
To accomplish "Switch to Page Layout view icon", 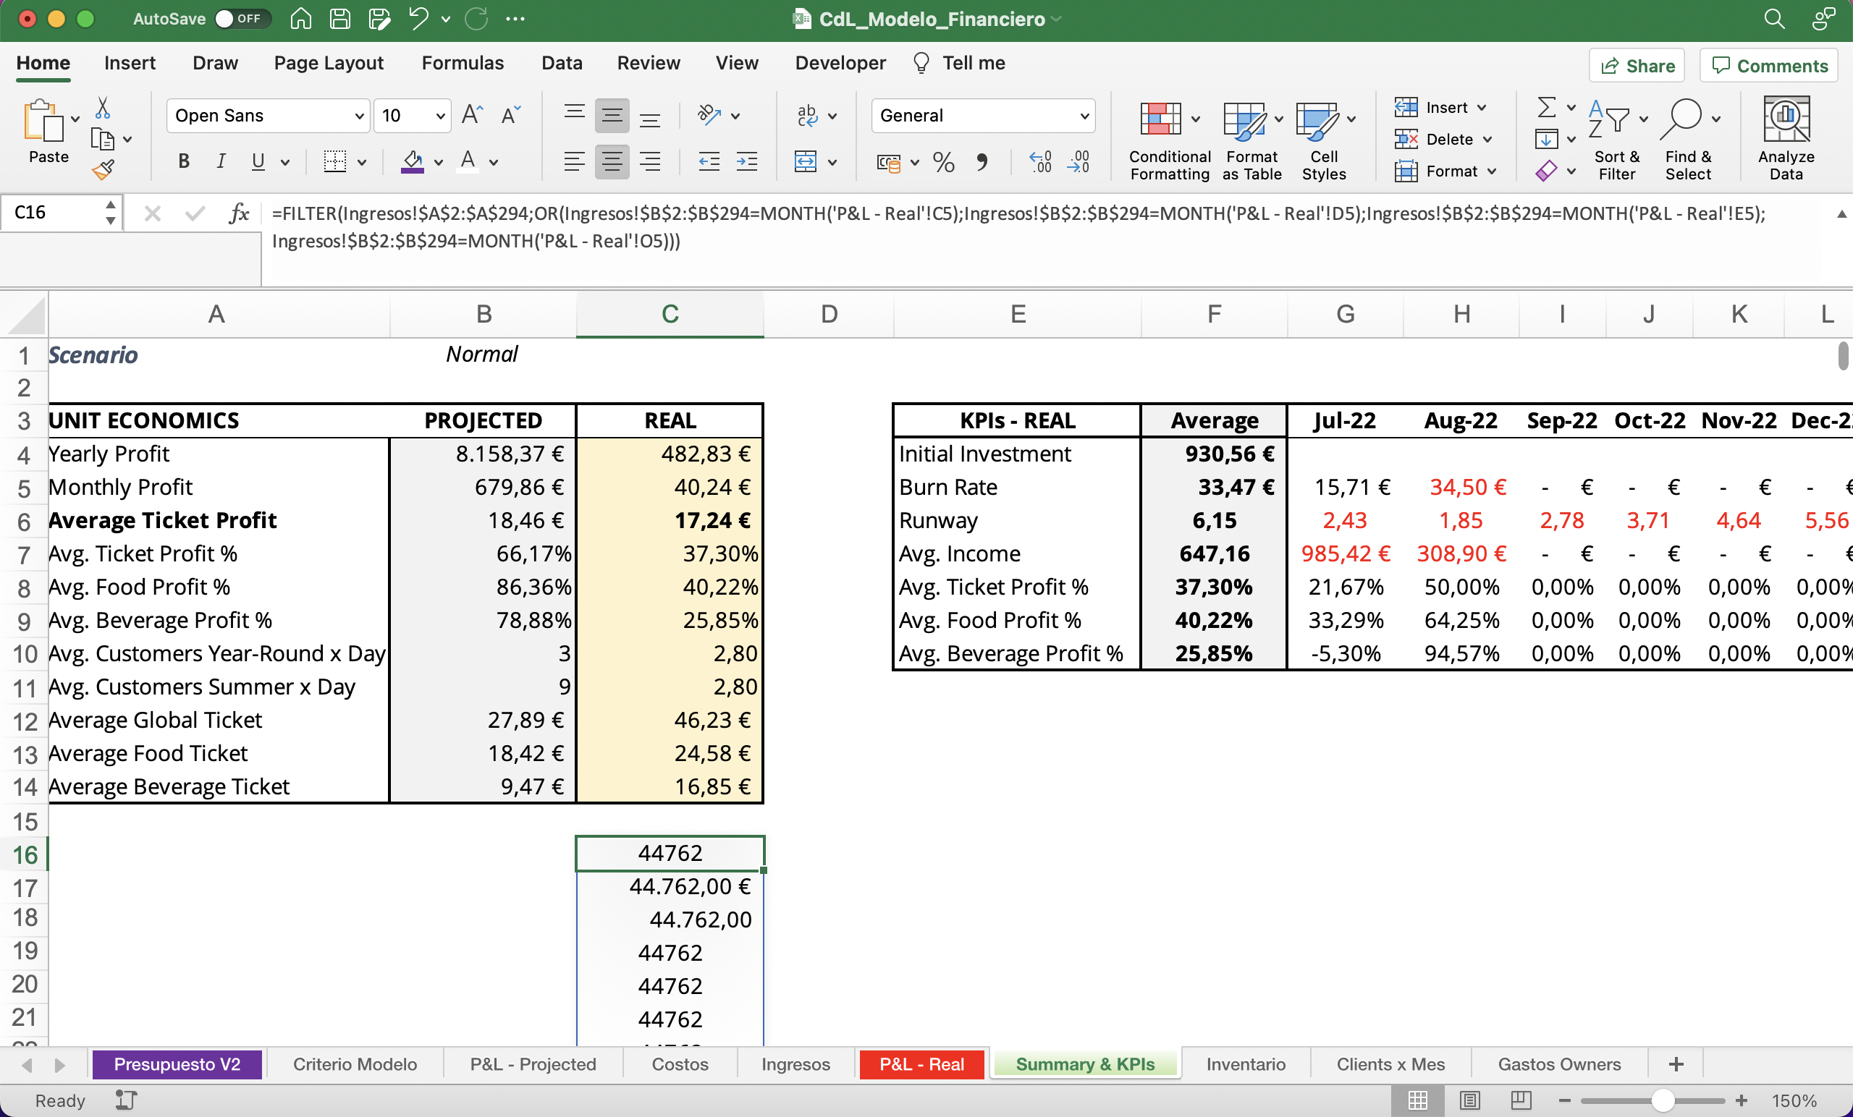I will click(1469, 1100).
